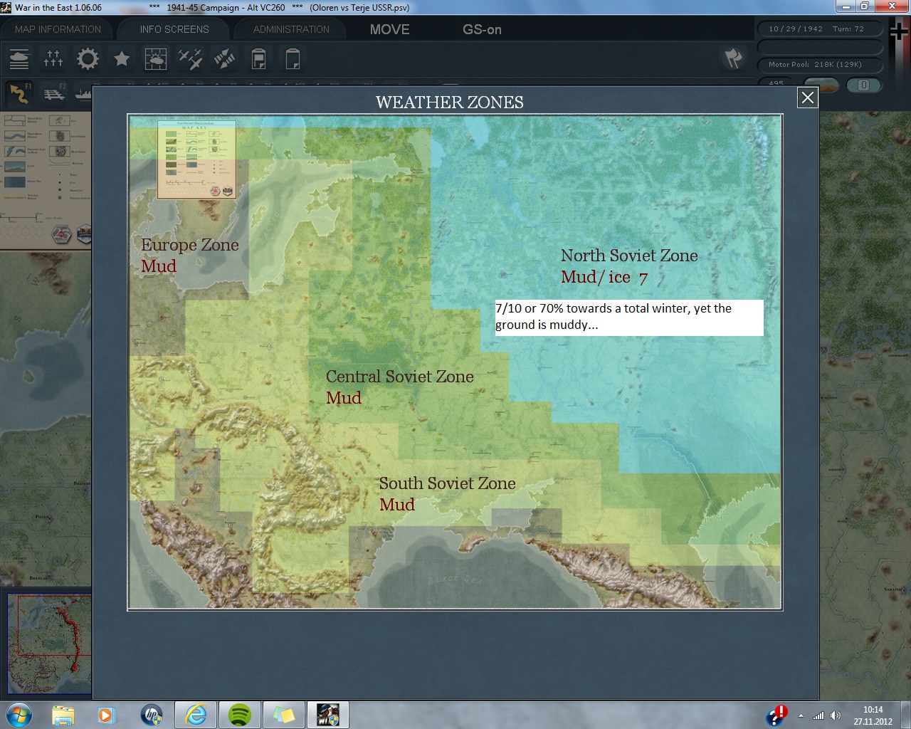Open the reinforcement arrows icon
Screen dimensions: 911x729
pyautogui.click(x=224, y=58)
